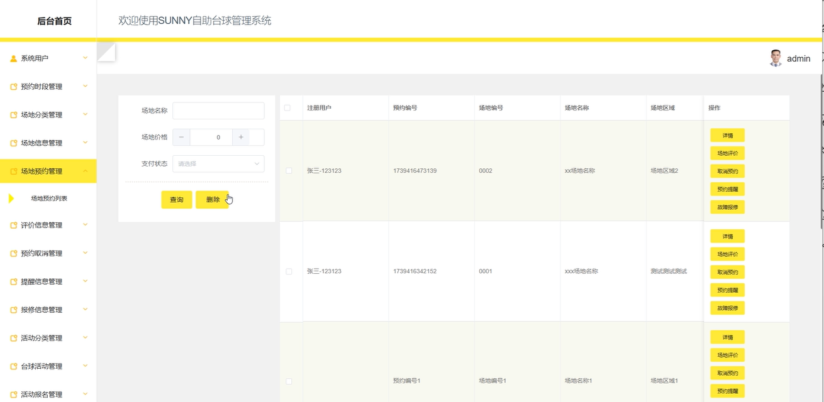Open the 支付状态 dropdown
The width and height of the screenshot is (824, 402).
tap(218, 164)
